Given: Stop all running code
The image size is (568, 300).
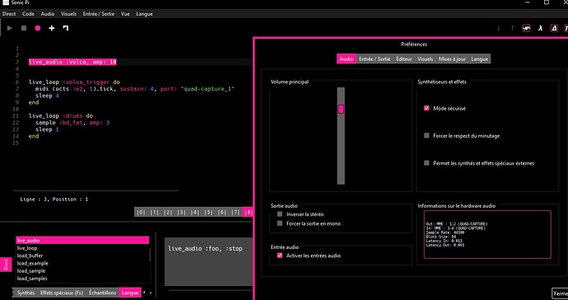Looking at the screenshot, I should tap(24, 28).
